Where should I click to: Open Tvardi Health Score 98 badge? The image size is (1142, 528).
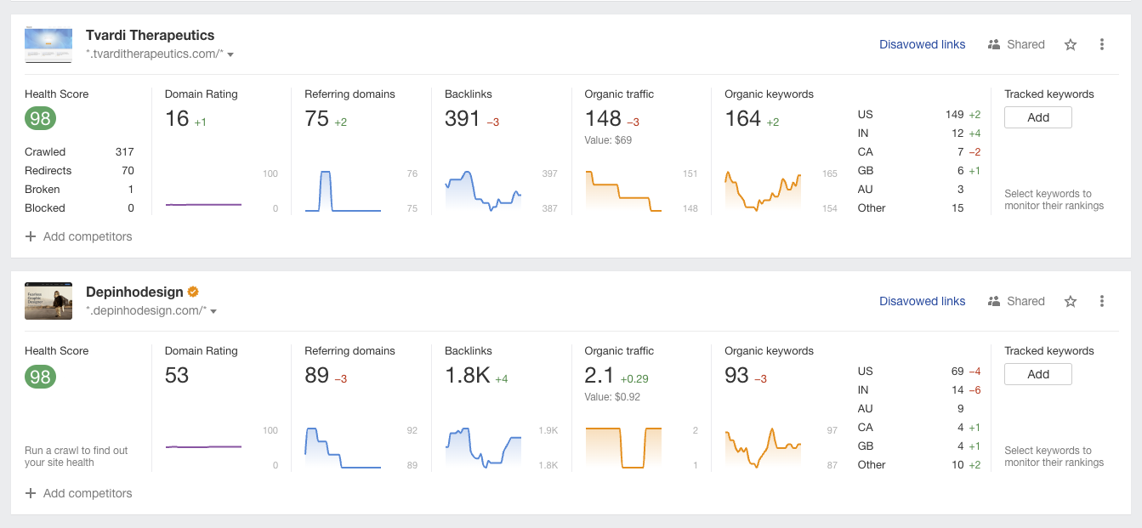click(40, 119)
